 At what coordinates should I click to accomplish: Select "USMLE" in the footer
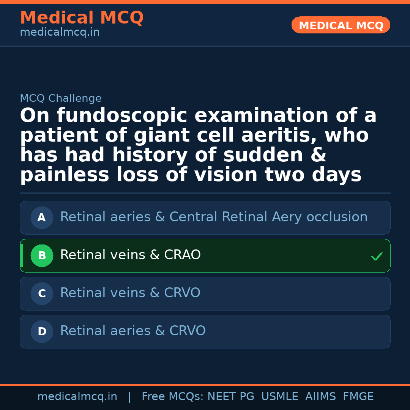coord(279,397)
